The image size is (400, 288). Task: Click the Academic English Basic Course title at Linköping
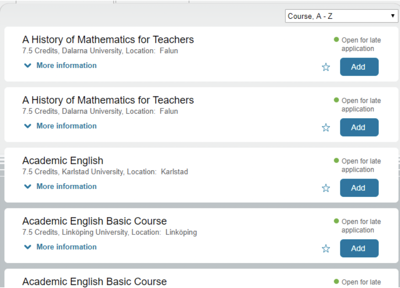pos(94,221)
